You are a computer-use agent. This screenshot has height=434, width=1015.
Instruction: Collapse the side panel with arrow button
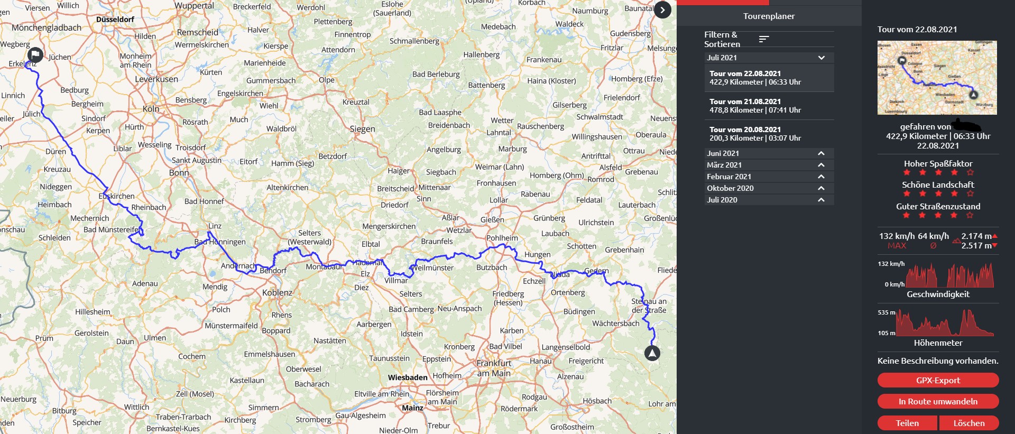(x=662, y=10)
